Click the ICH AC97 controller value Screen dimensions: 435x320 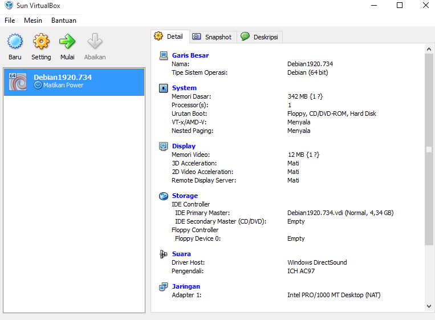[x=300, y=271]
